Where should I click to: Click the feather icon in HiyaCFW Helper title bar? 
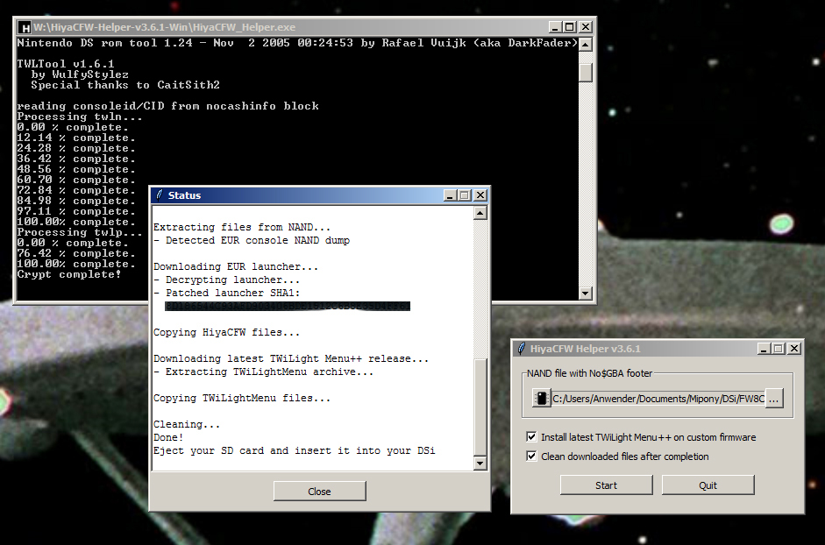[522, 348]
